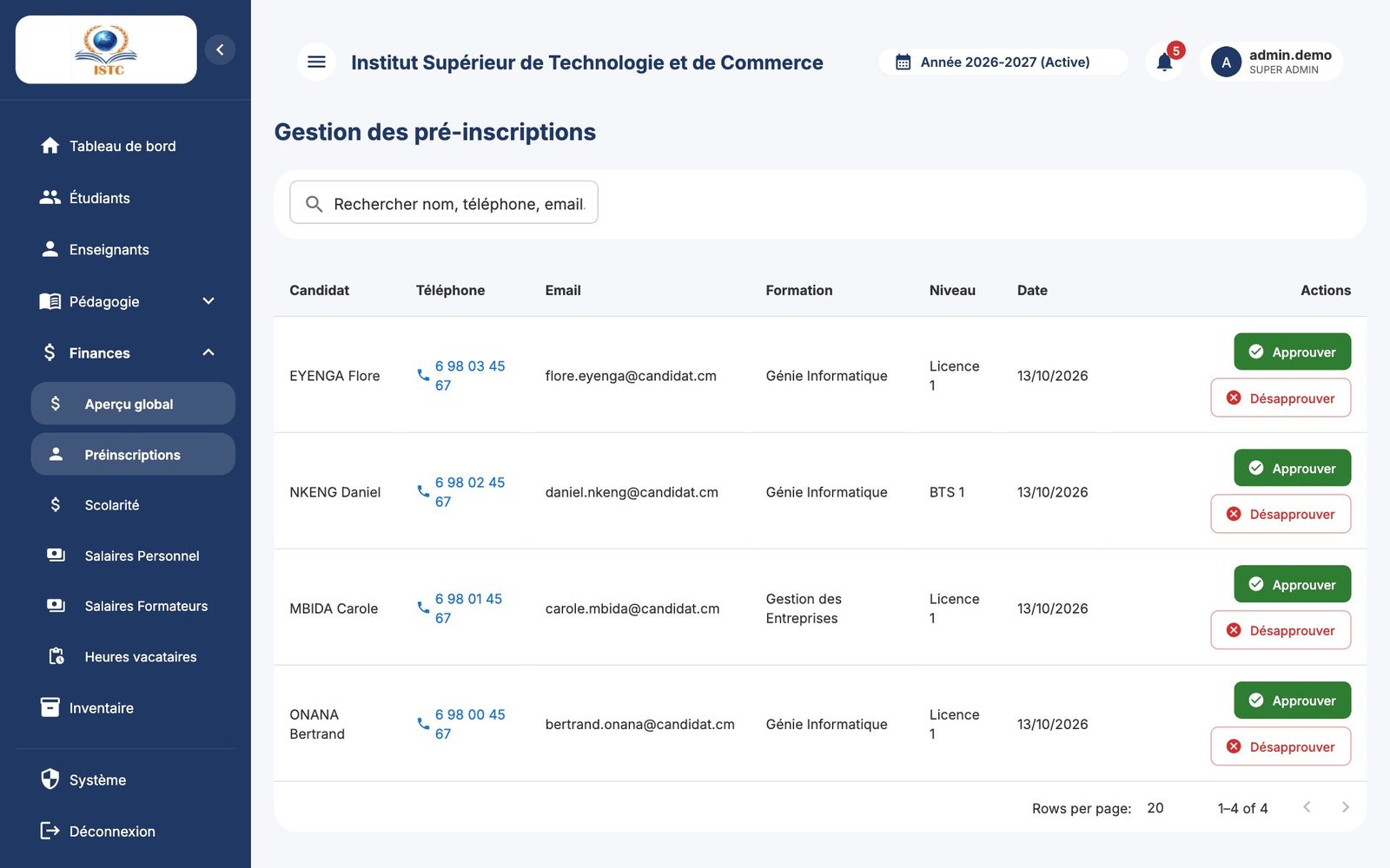Click the previous page arrow in pagination
The width and height of the screenshot is (1390, 868).
(1307, 807)
